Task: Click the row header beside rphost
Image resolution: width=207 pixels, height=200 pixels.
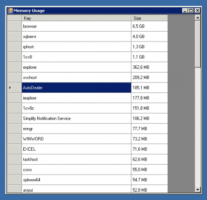Action: [14, 47]
